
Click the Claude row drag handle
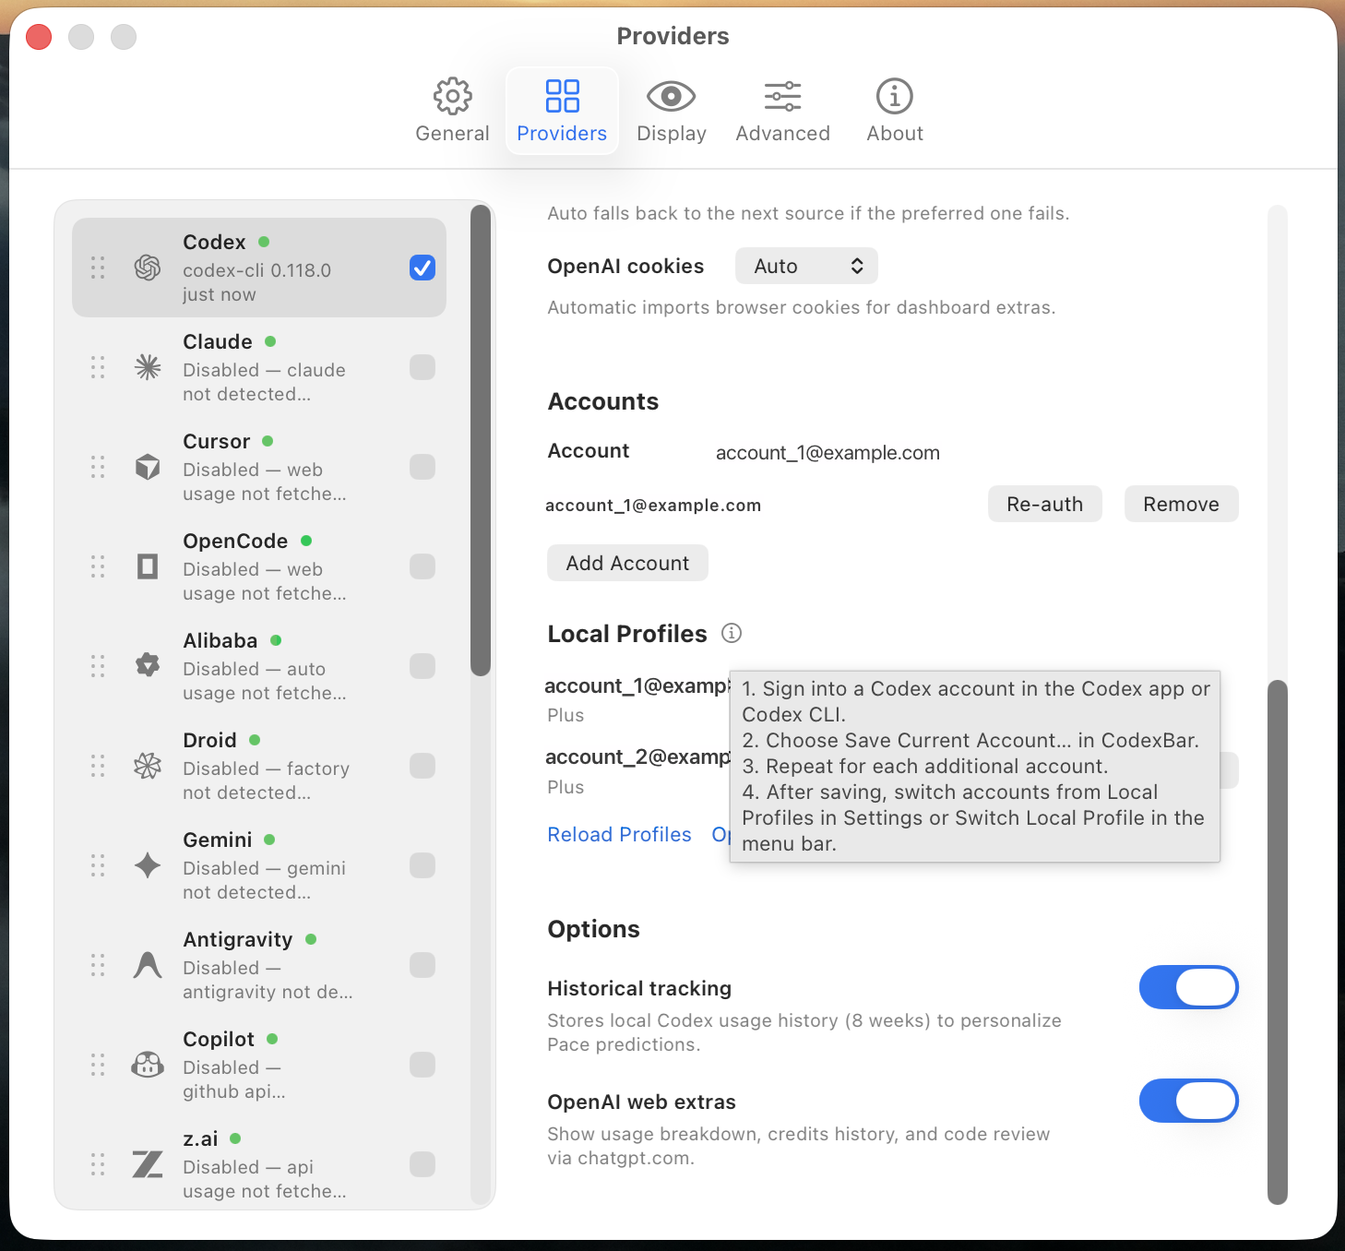click(98, 367)
